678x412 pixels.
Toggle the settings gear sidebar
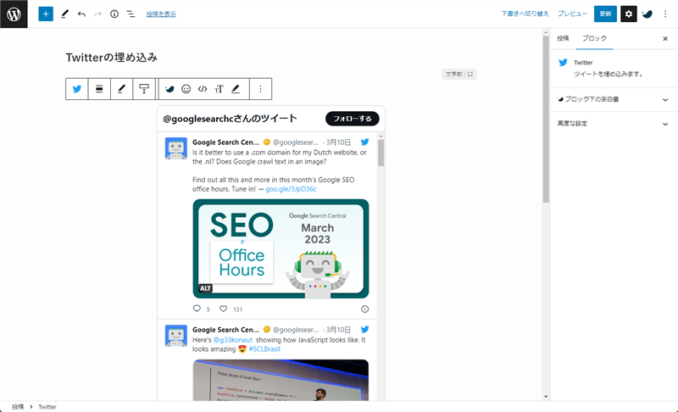[629, 14]
